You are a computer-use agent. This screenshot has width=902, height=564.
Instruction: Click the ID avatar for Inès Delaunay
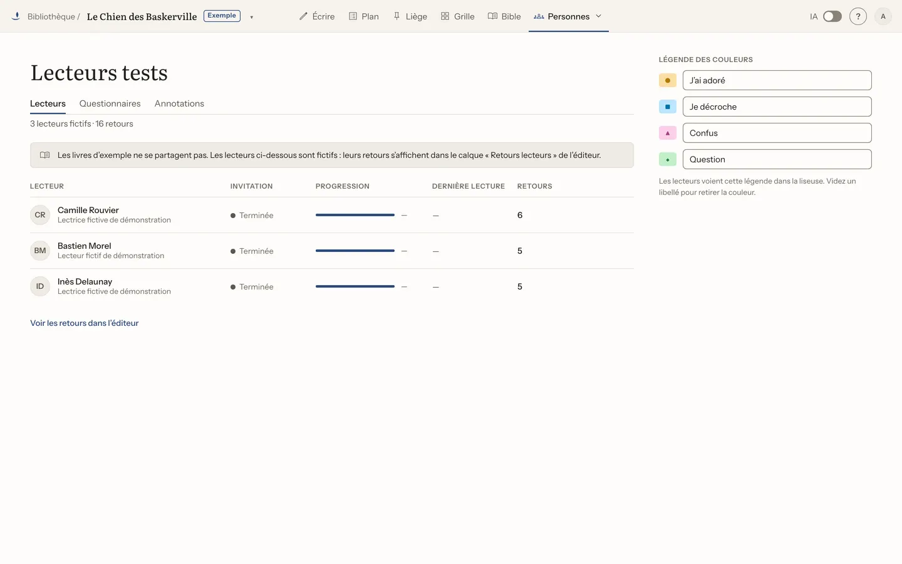(40, 286)
